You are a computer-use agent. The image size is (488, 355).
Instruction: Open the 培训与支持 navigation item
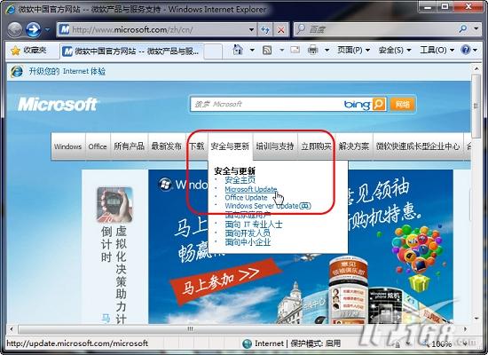coord(275,146)
